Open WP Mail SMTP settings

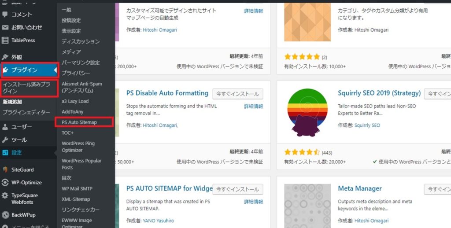point(77,189)
